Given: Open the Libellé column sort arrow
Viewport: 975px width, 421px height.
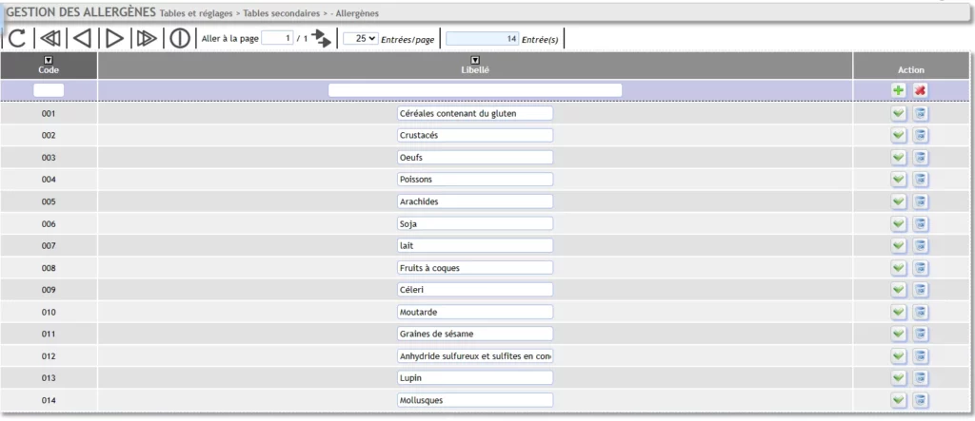Looking at the screenshot, I should [475, 60].
